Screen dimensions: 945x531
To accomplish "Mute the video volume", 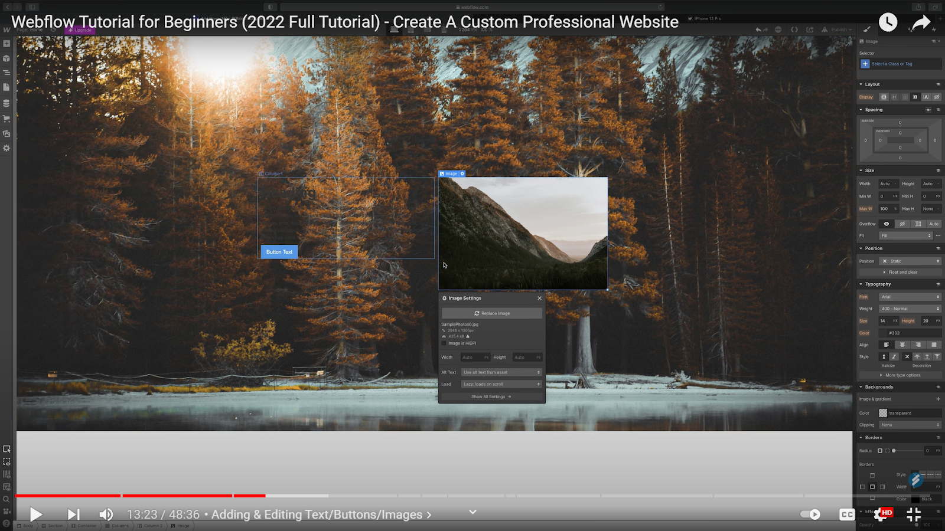I will click(x=106, y=514).
